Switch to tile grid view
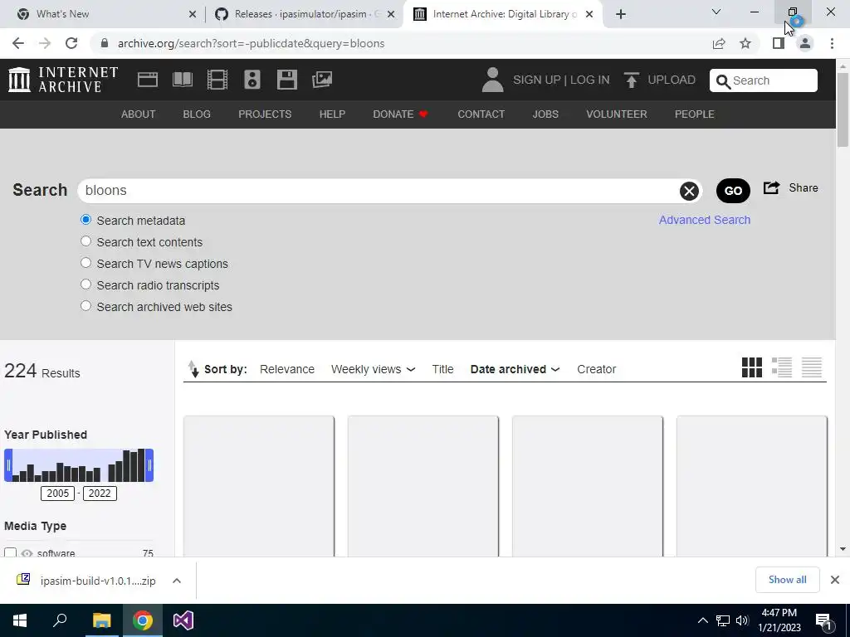This screenshot has height=637, width=850. pos(752,367)
